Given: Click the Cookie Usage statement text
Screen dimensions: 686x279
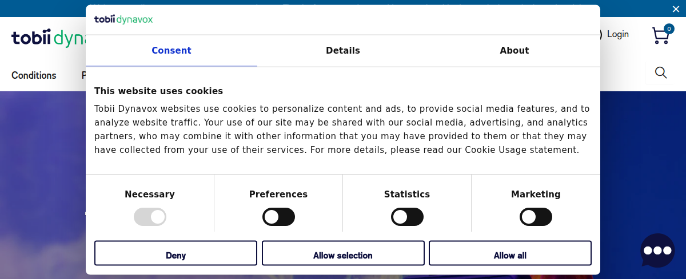Looking at the screenshot, I should pos(521,150).
